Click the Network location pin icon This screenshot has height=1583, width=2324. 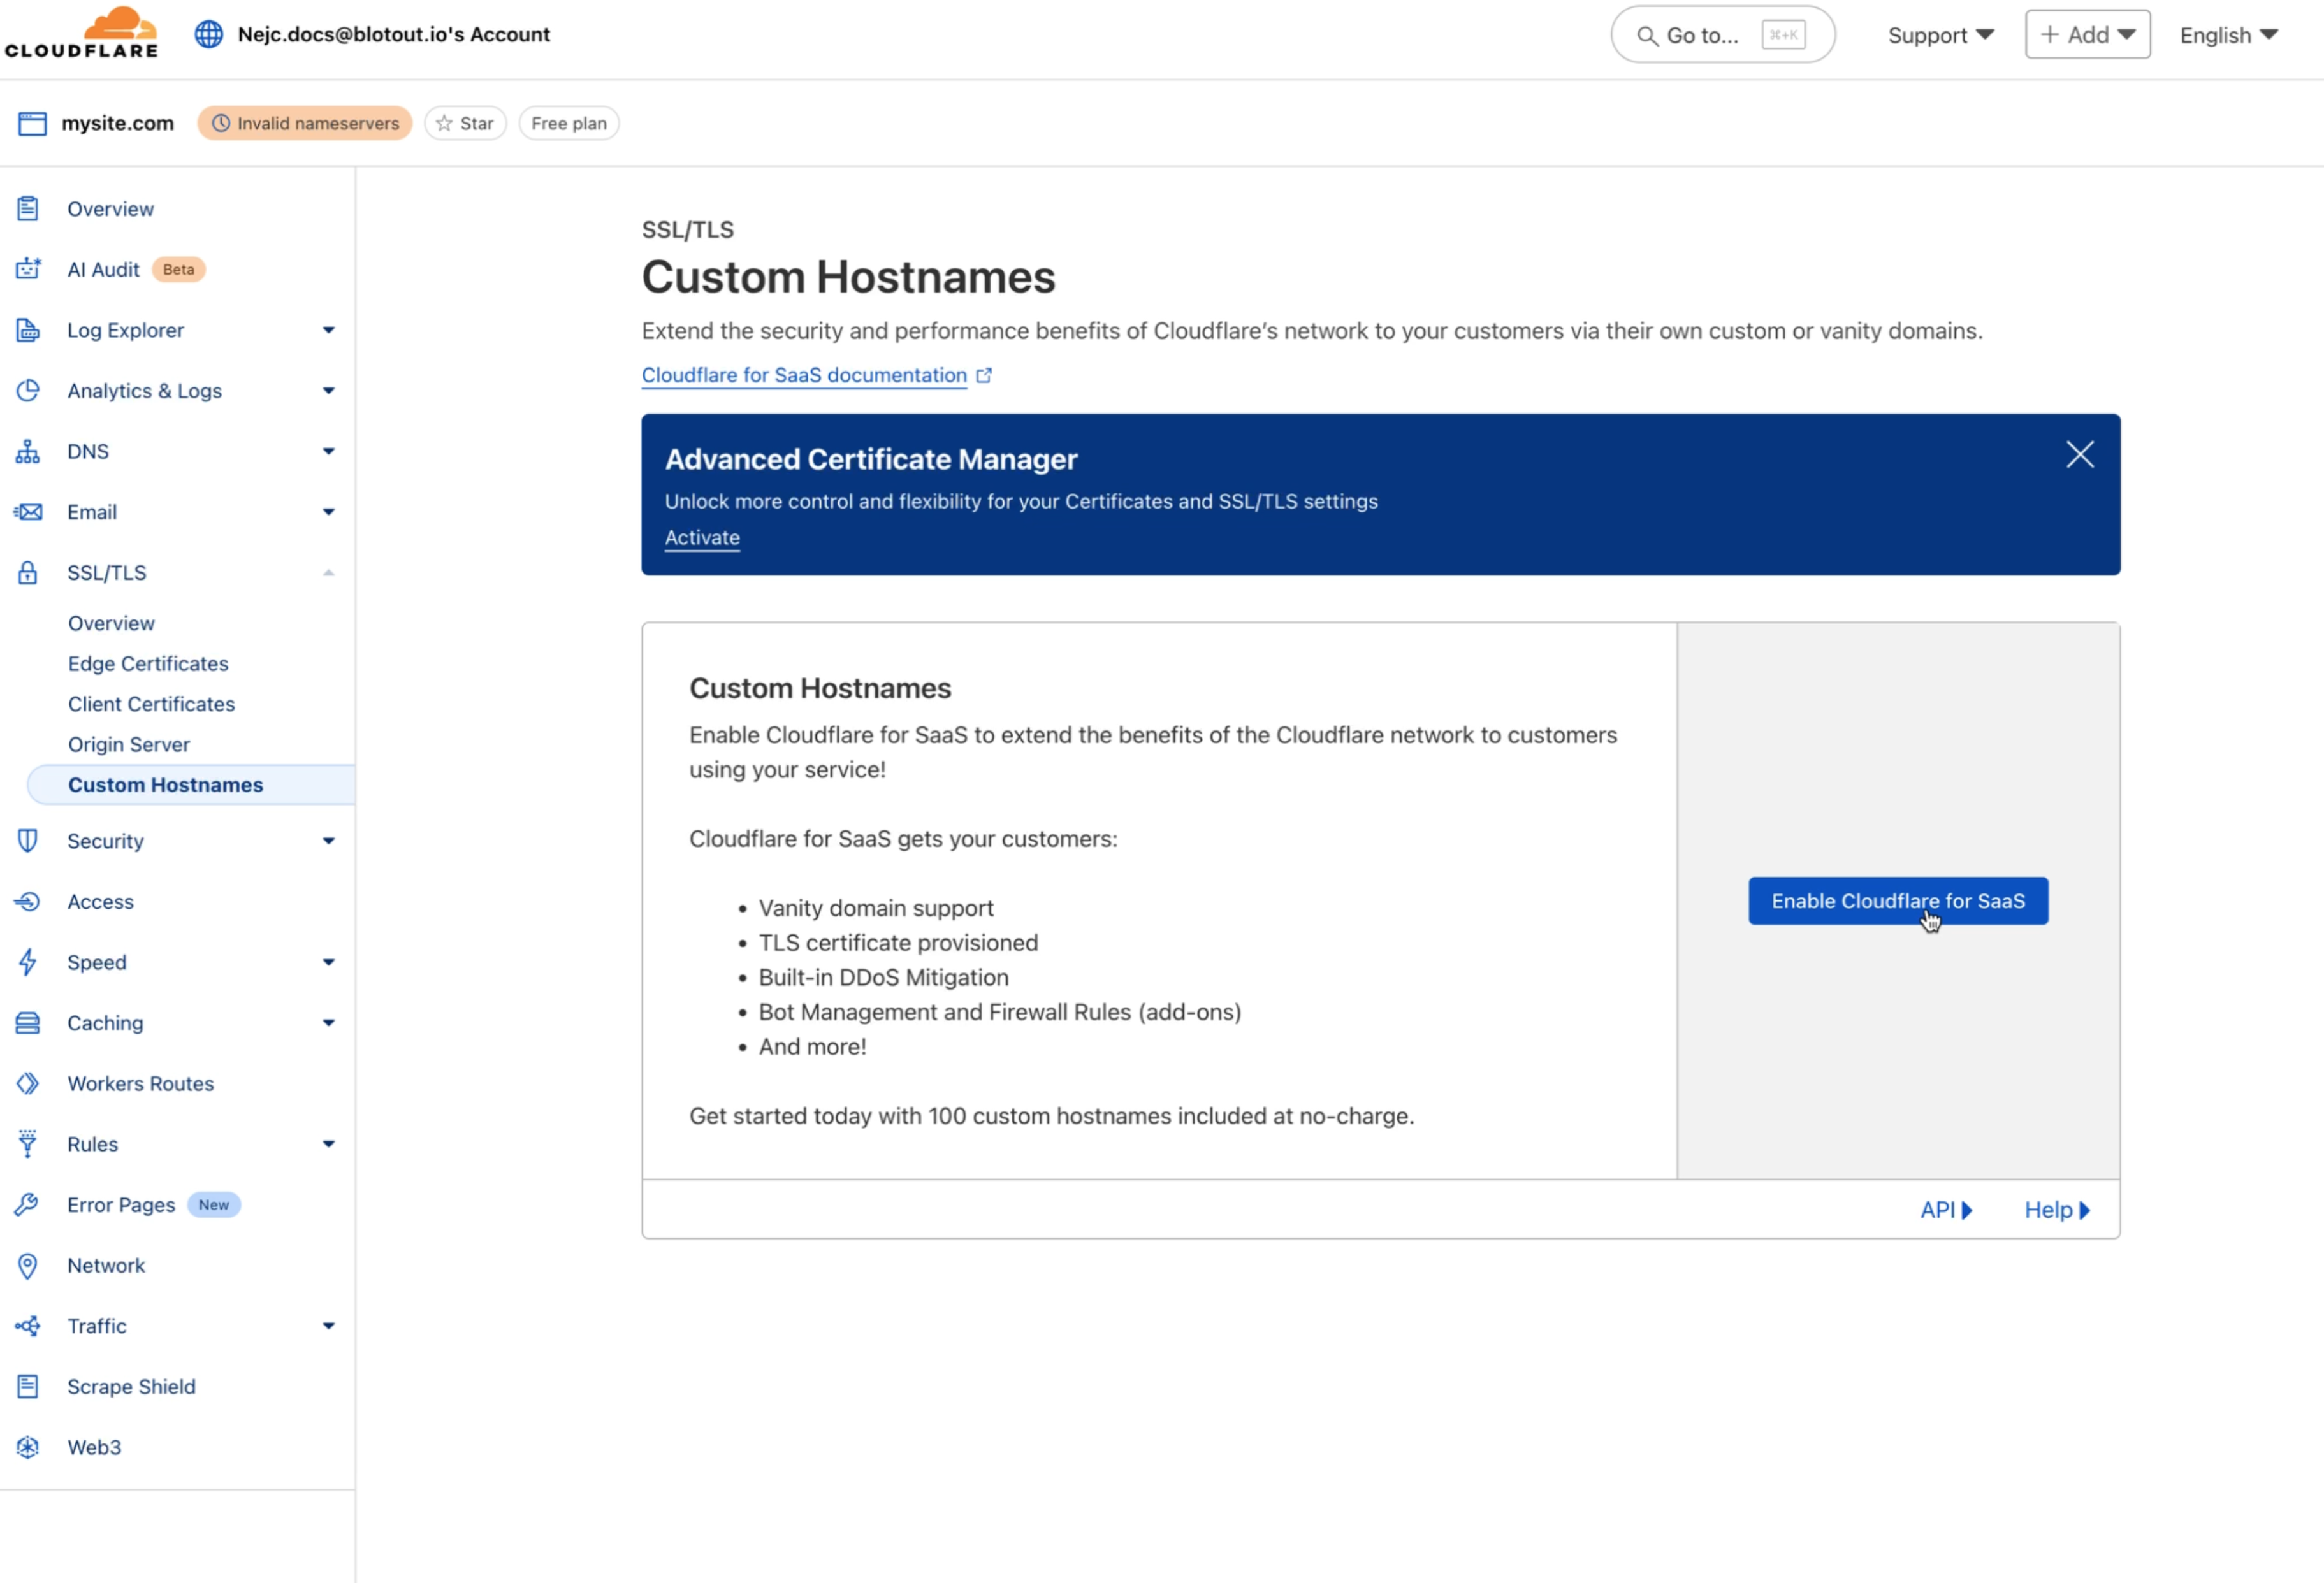28,1265
